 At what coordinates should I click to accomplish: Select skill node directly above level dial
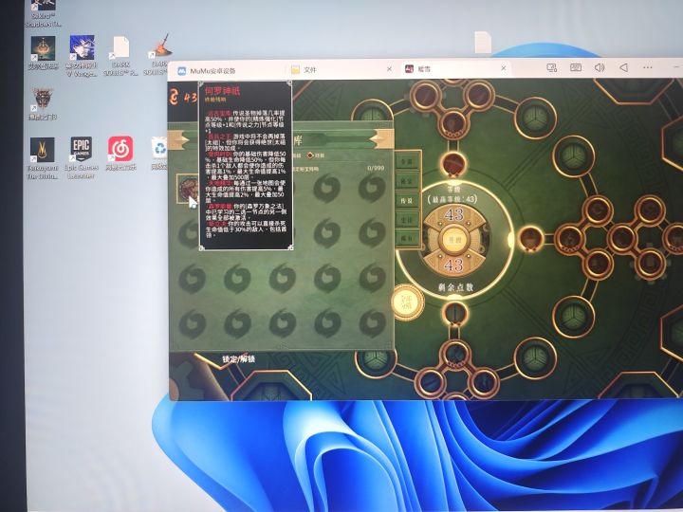point(453,164)
